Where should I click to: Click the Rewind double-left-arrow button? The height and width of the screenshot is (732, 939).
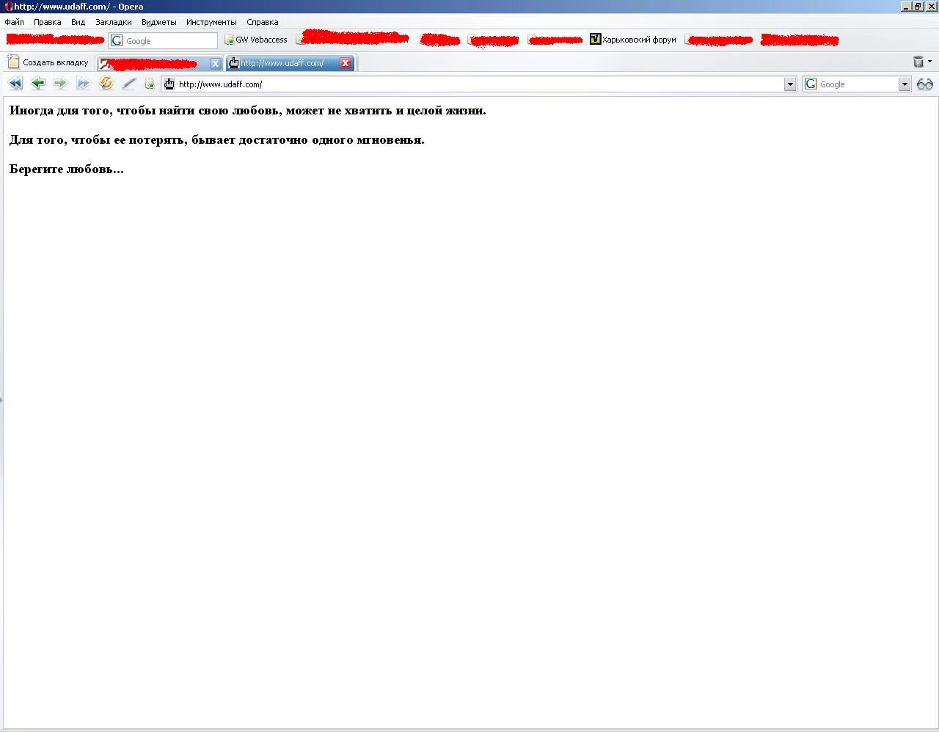[15, 84]
